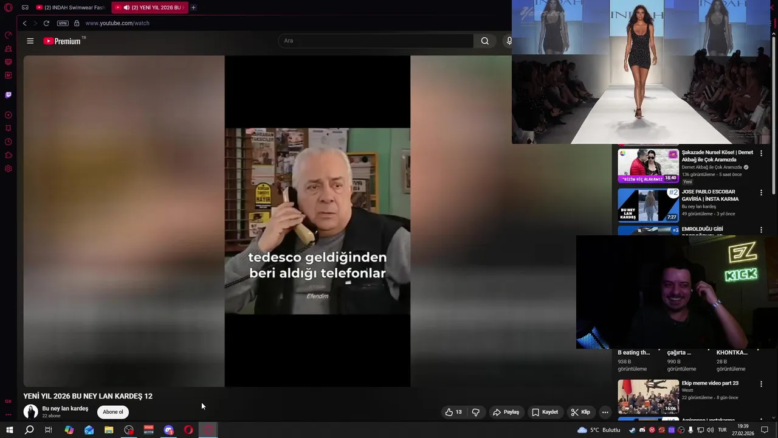This screenshot has width=778, height=438.
Task: Open Discord icon in system tray
Action: (642, 430)
